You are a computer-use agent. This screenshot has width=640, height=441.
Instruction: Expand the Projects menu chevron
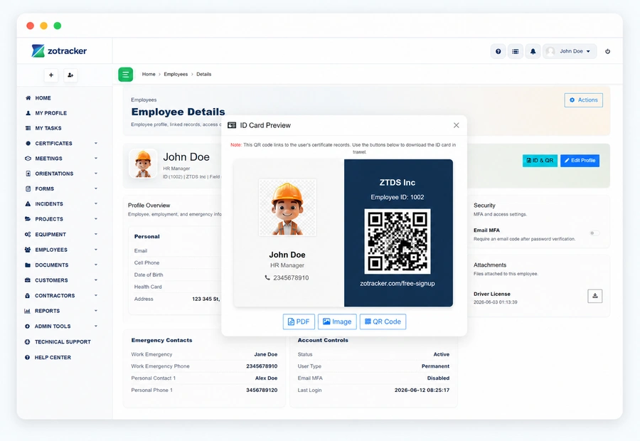coord(96,219)
